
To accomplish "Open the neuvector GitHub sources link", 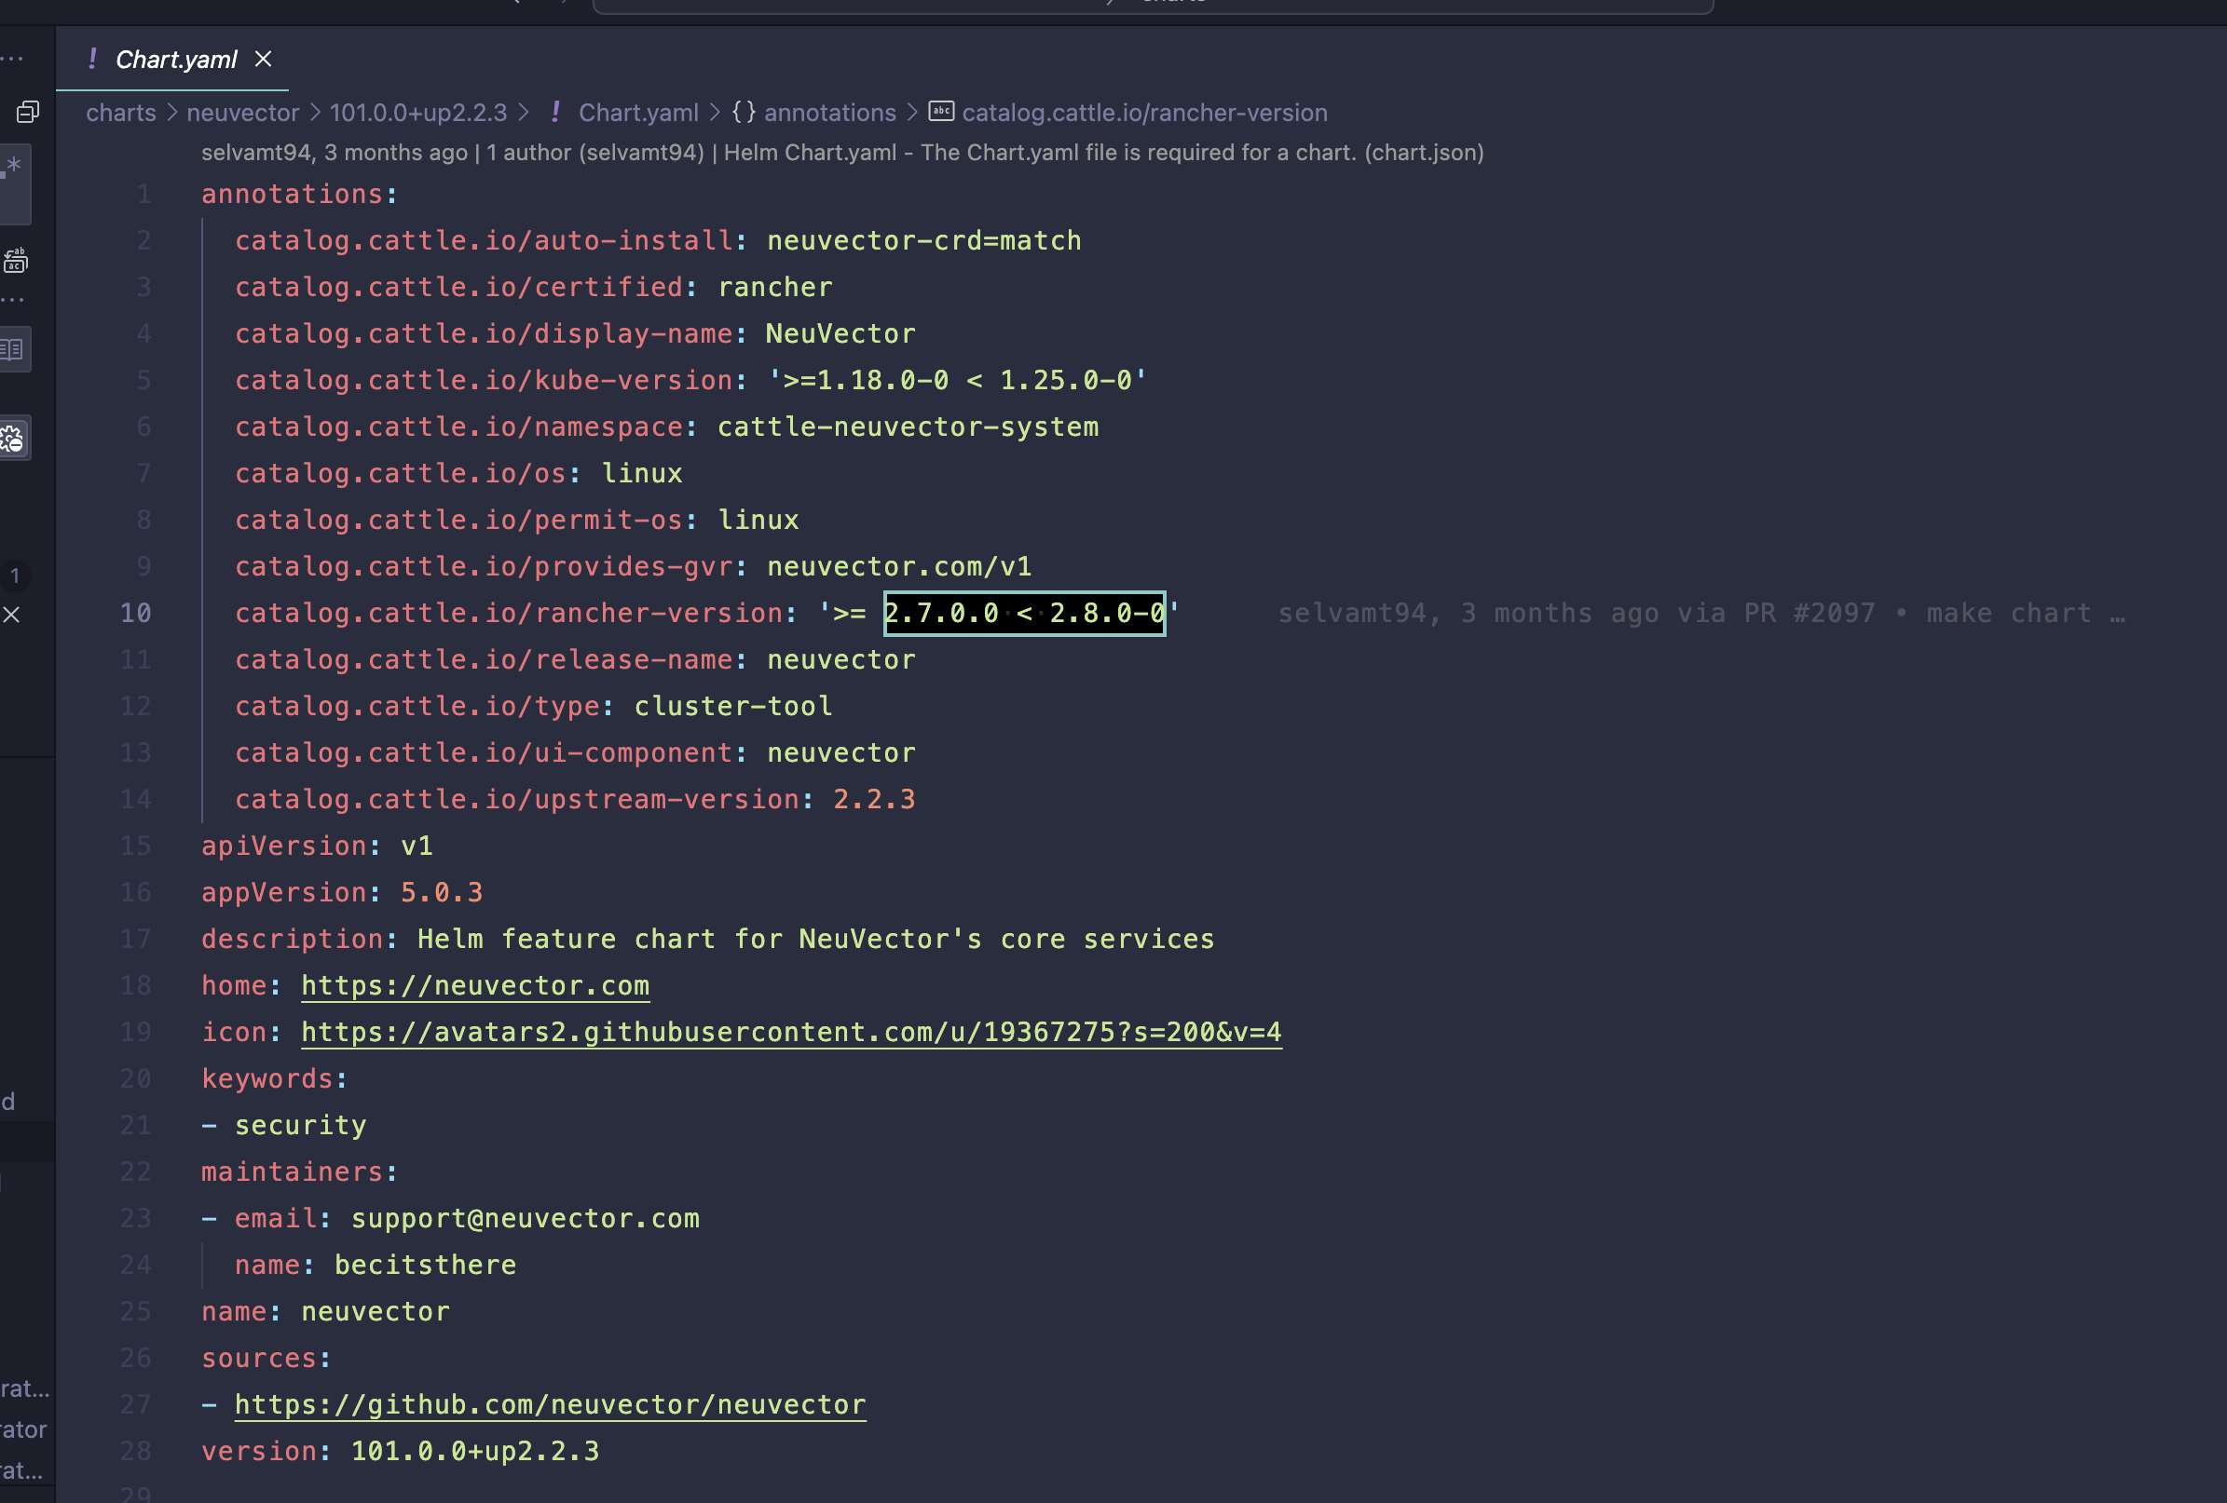I will point(549,1404).
